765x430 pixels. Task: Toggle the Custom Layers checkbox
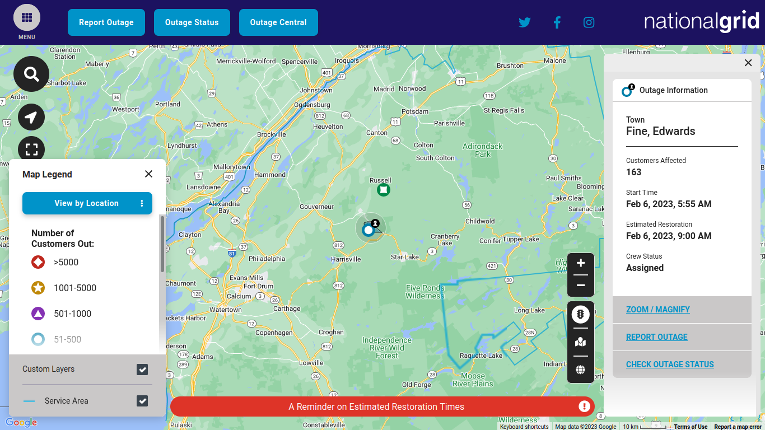point(142,370)
